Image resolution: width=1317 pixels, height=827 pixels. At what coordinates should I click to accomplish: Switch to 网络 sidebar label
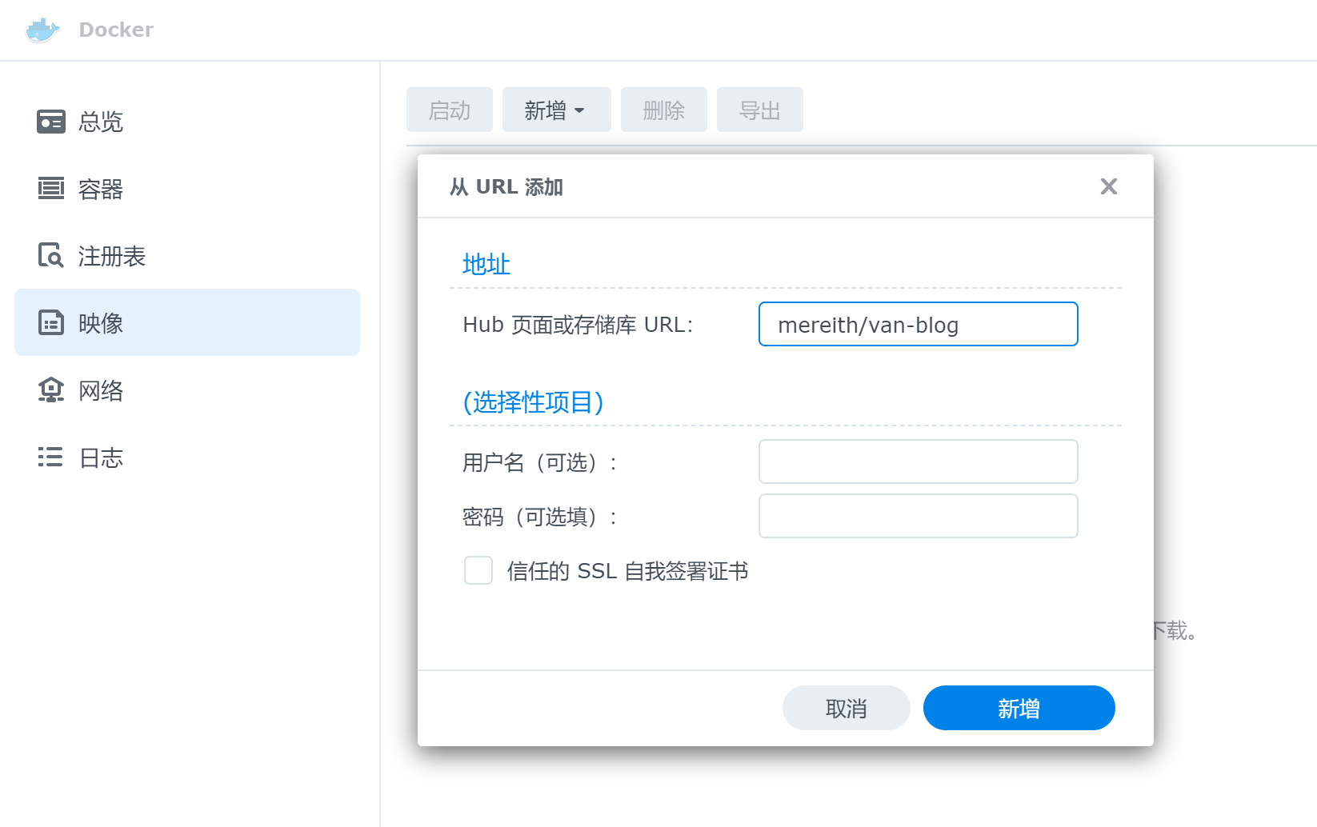[101, 390]
